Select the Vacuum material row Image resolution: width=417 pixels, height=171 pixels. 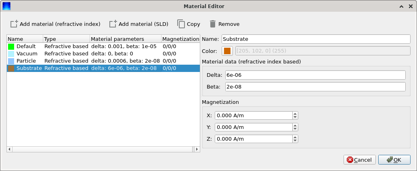[103, 53]
